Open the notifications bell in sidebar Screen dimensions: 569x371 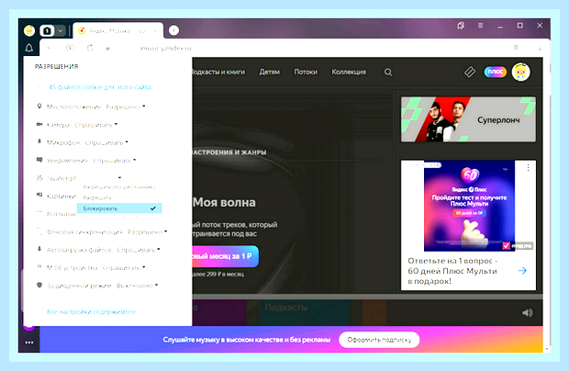pos(29,48)
